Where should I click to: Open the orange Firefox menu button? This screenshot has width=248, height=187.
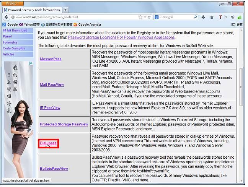pos(13,3)
